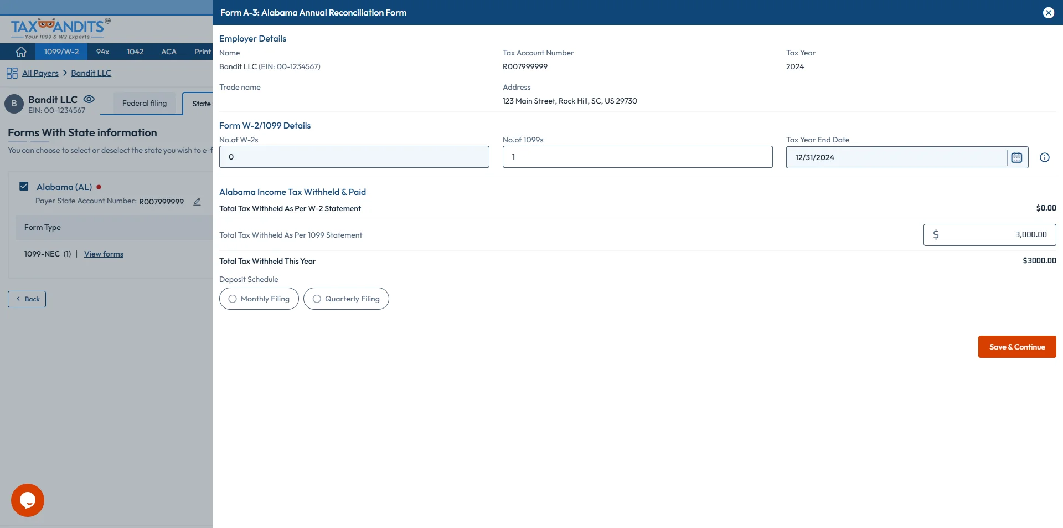Open the All Payers breadcrumb link
1063x528 pixels.
coord(40,73)
